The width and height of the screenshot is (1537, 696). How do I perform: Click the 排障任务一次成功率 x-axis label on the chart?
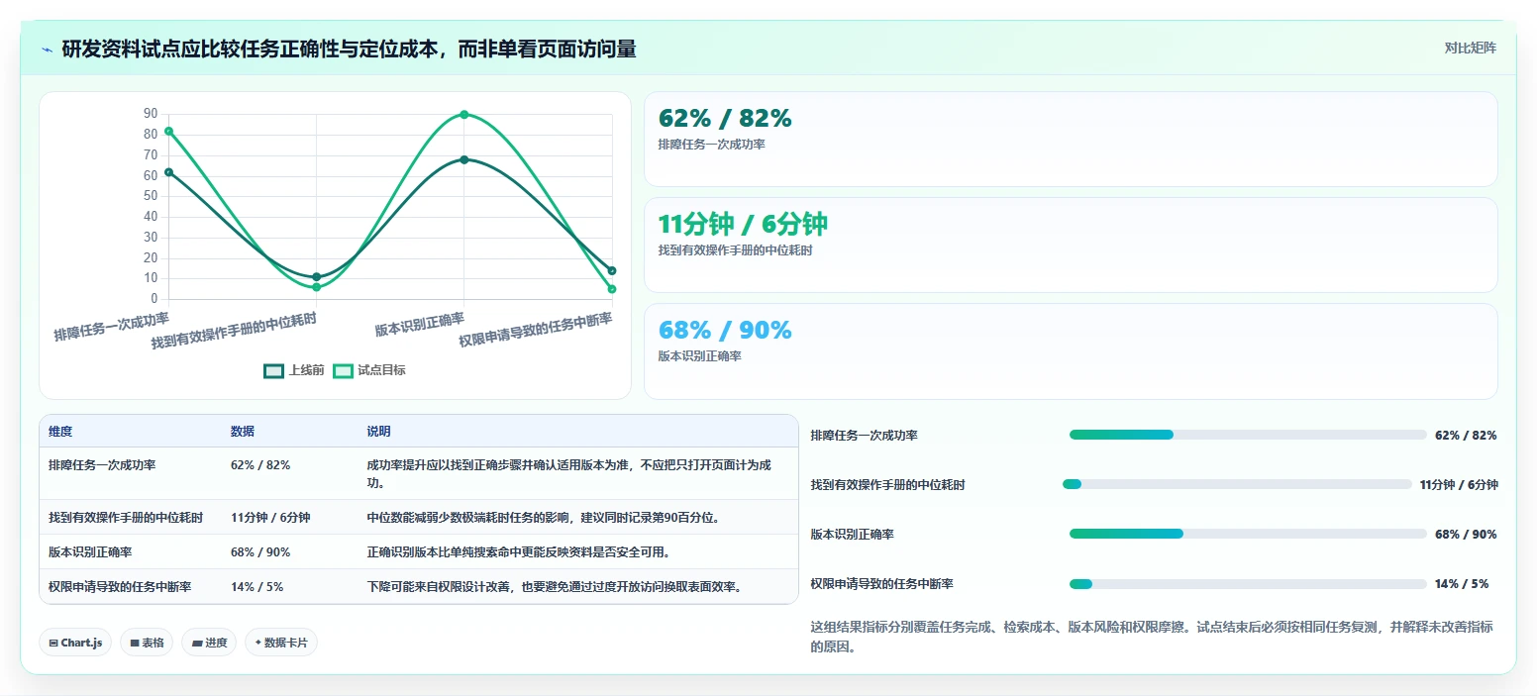[x=112, y=327]
